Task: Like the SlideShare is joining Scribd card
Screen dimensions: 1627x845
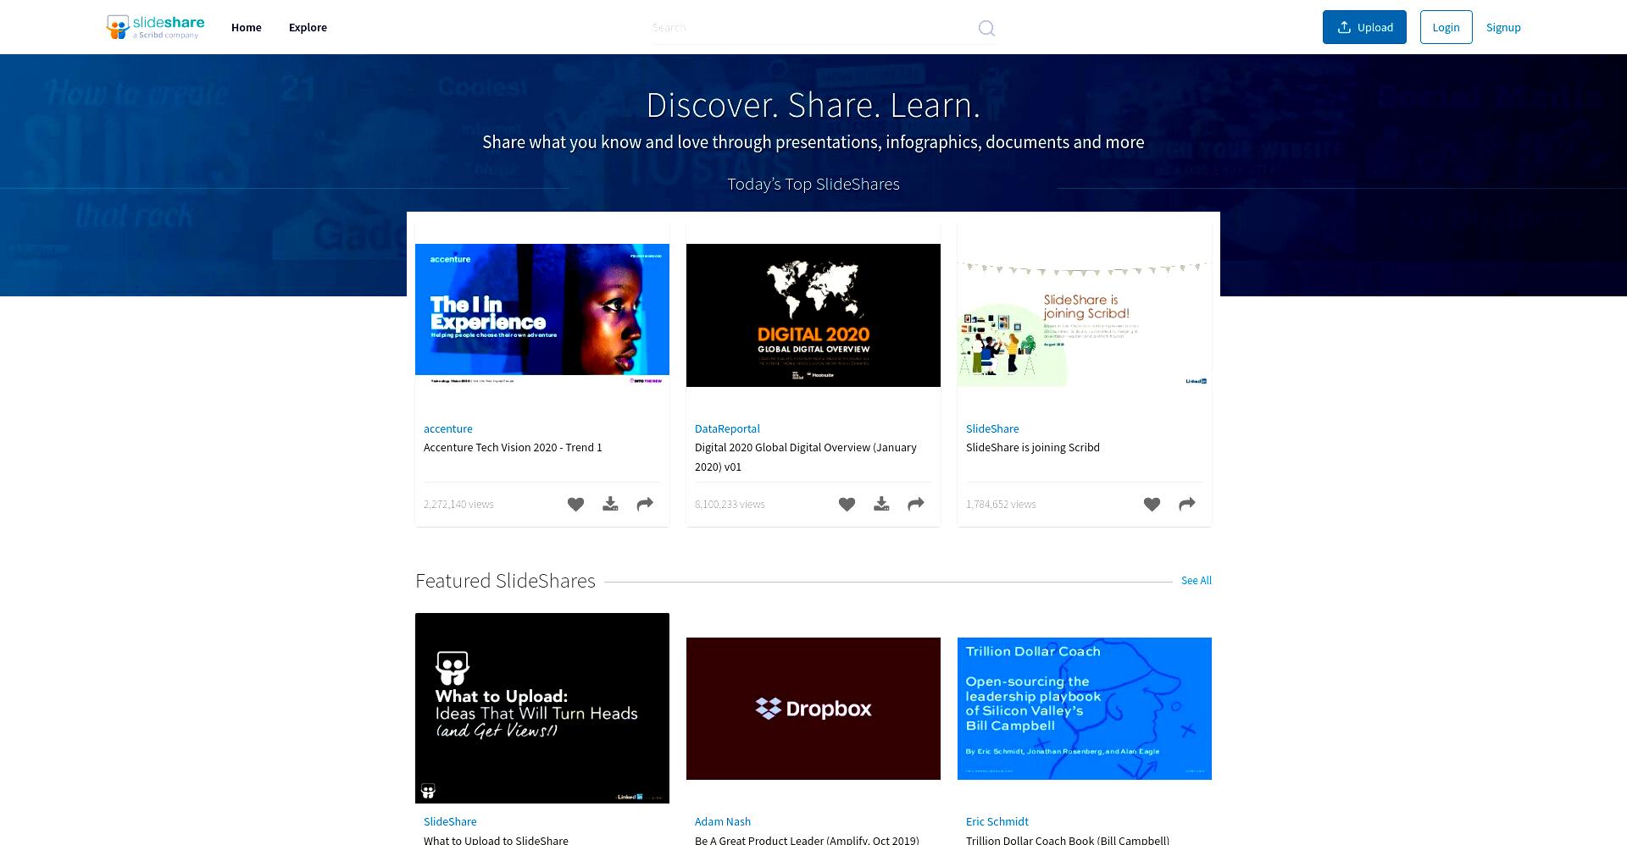Action: point(1152,504)
